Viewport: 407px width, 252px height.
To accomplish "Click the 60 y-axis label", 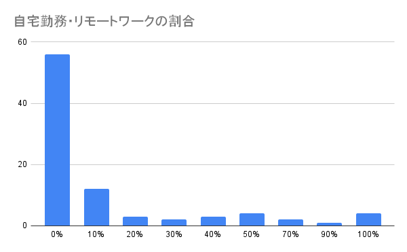I will click(22, 42).
